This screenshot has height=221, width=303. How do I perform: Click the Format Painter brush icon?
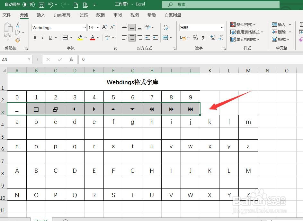pyautogui.click(x=18, y=40)
